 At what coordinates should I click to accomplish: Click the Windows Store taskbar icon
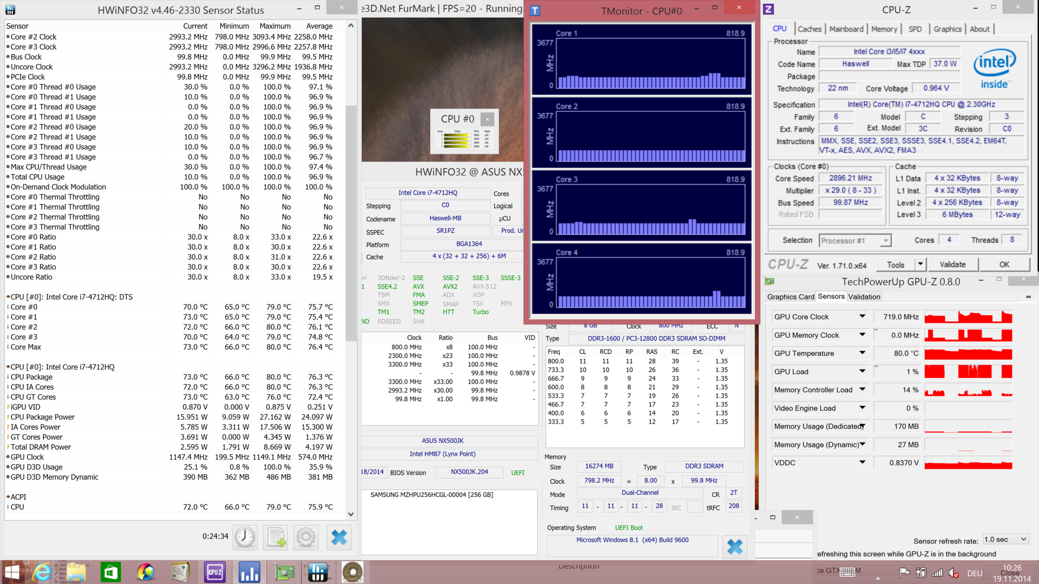pyautogui.click(x=110, y=572)
